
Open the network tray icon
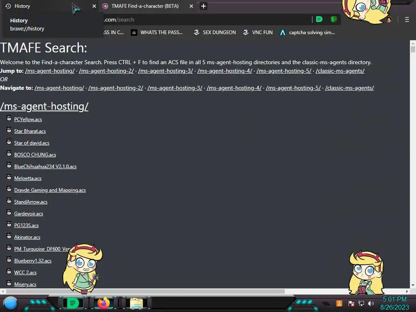(x=361, y=303)
